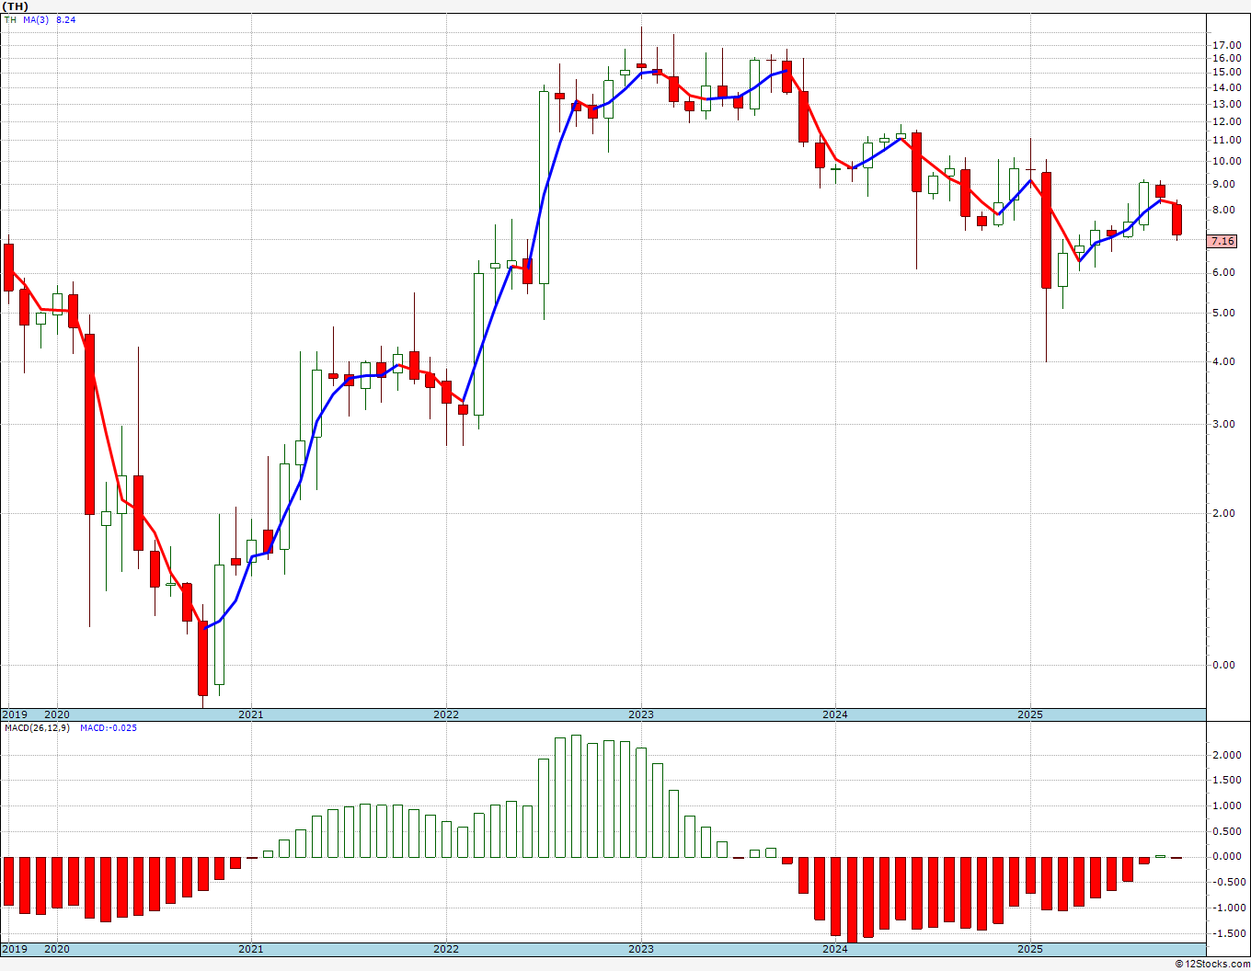Click the 15.00 price axis label
1251x971 pixels.
(x=1227, y=72)
